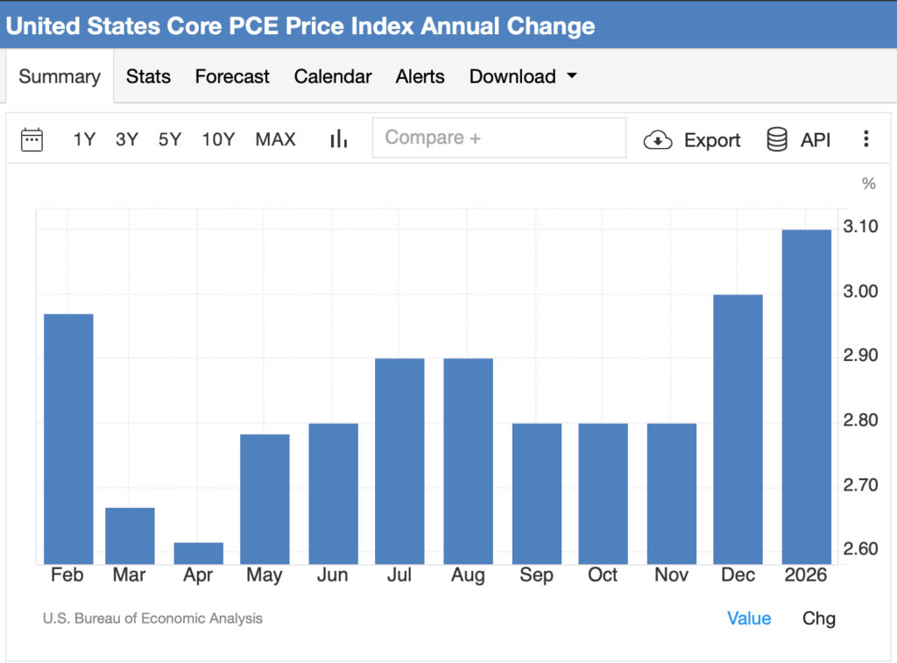Set chart range to 1Y
The height and width of the screenshot is (663, 897).
pyautogui.click(x=84, y=139)
